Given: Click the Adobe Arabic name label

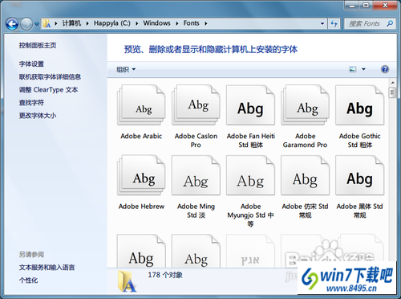Looking at the screenshot, I should coord(141,136).
